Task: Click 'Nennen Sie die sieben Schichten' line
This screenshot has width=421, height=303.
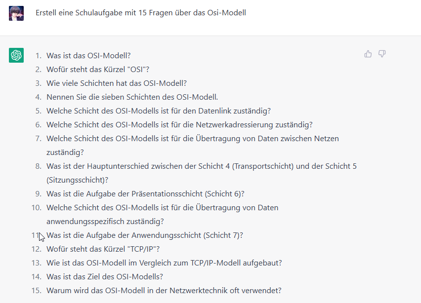Action: [x=132, y=97]
